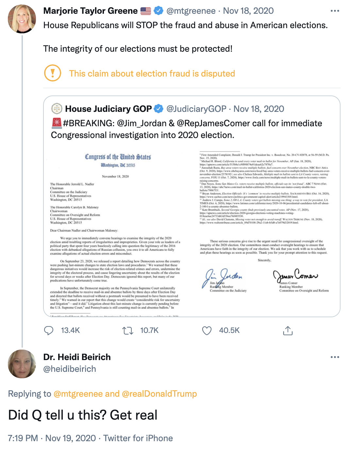
Task: Open more options on Heidi Beirich's reply
Action: click(335, 357)
